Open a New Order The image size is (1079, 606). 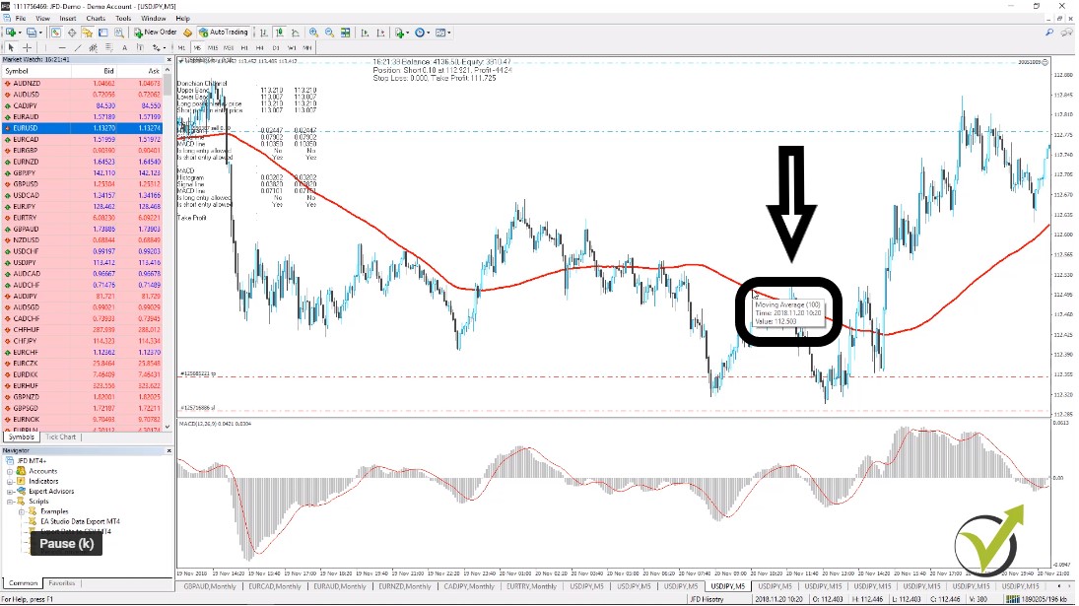point(156,32)
